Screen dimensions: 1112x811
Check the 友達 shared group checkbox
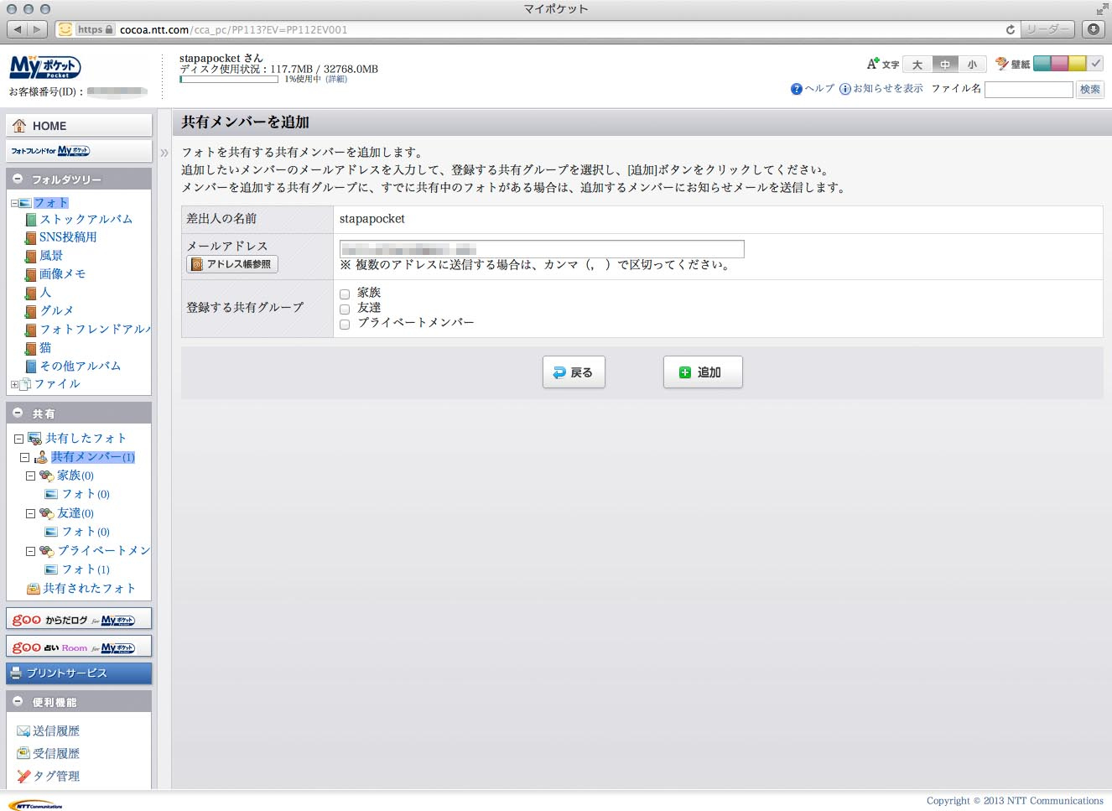[x=345, y=309]
